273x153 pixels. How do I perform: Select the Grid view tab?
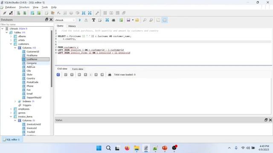pos(62,69)
